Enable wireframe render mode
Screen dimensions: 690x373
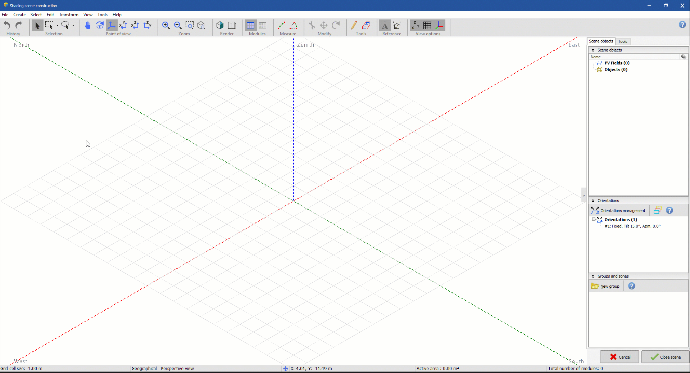(x=232, y=25)
